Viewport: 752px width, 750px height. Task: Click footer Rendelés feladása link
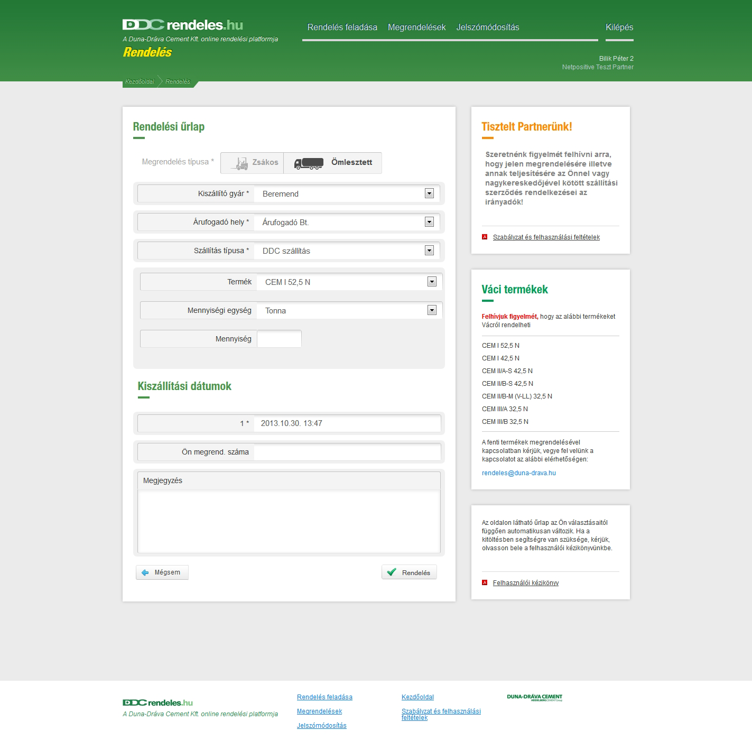coord(324,697)
